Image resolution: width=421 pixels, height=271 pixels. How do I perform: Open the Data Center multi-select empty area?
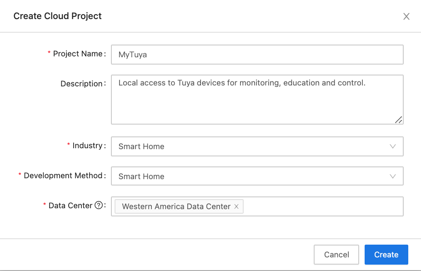coord(323,206)
